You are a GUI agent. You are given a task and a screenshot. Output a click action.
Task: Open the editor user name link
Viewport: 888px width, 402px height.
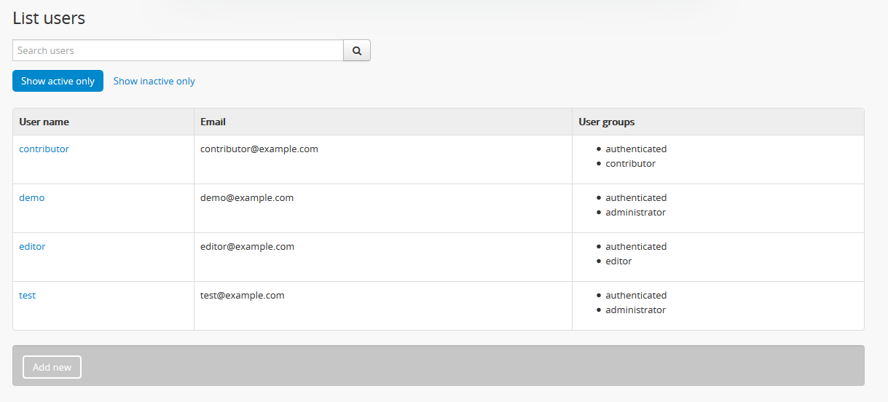(x=32, y=246)
